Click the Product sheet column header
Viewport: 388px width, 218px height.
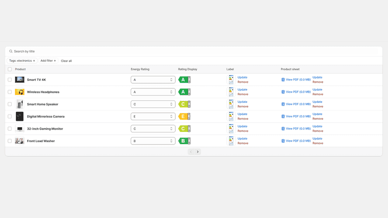tap(290, 69)
